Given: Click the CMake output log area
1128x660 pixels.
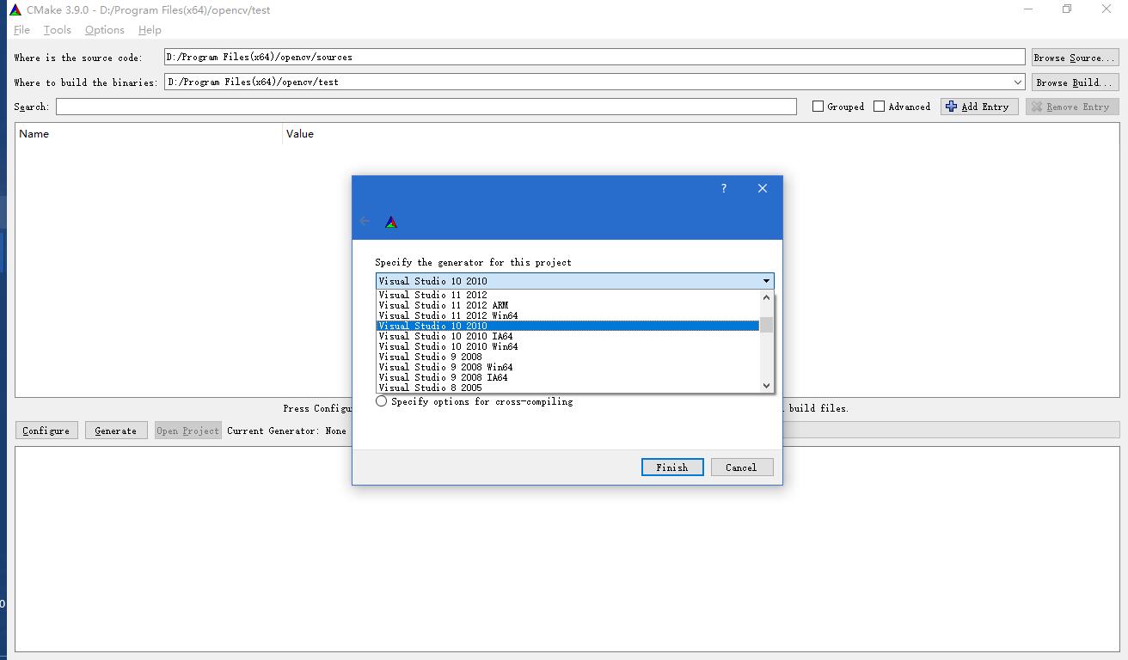Looking at the screenshot, I should click(x=567, y=548).
